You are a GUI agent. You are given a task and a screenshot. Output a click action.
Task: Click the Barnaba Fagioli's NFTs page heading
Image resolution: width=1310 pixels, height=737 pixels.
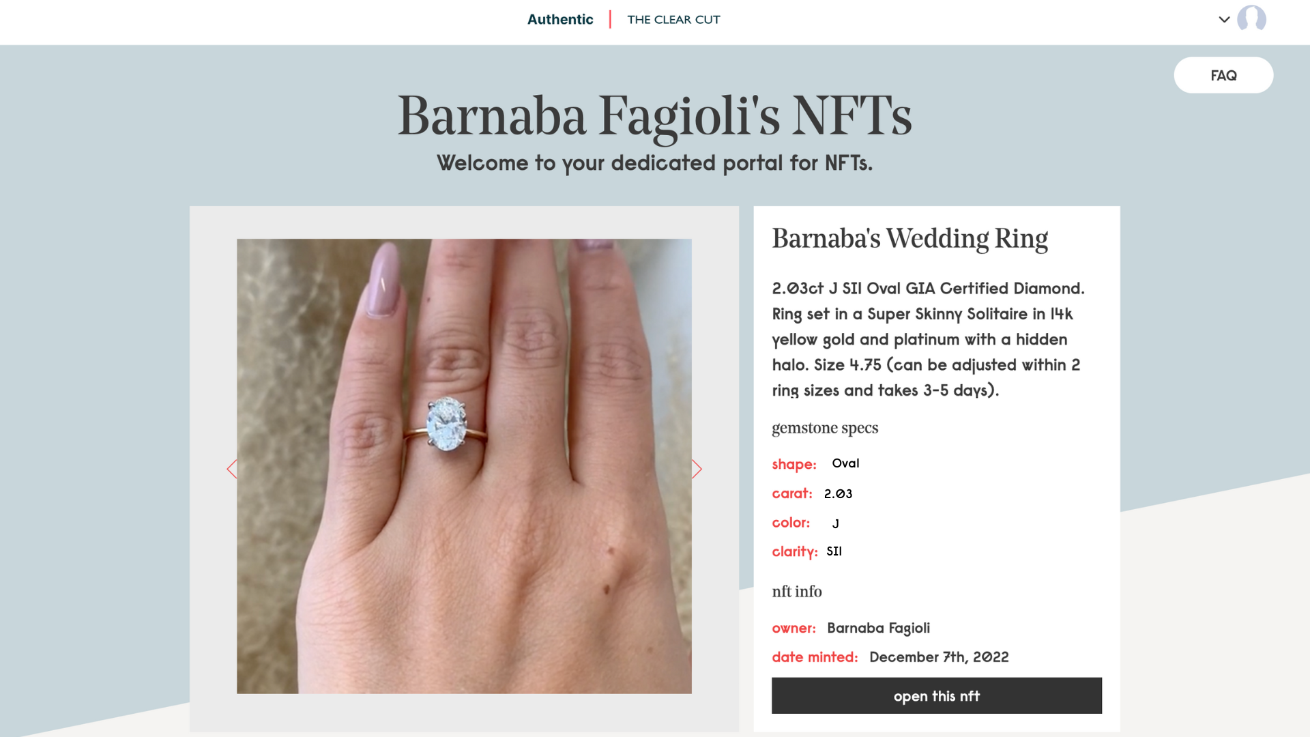click(654, 117)
